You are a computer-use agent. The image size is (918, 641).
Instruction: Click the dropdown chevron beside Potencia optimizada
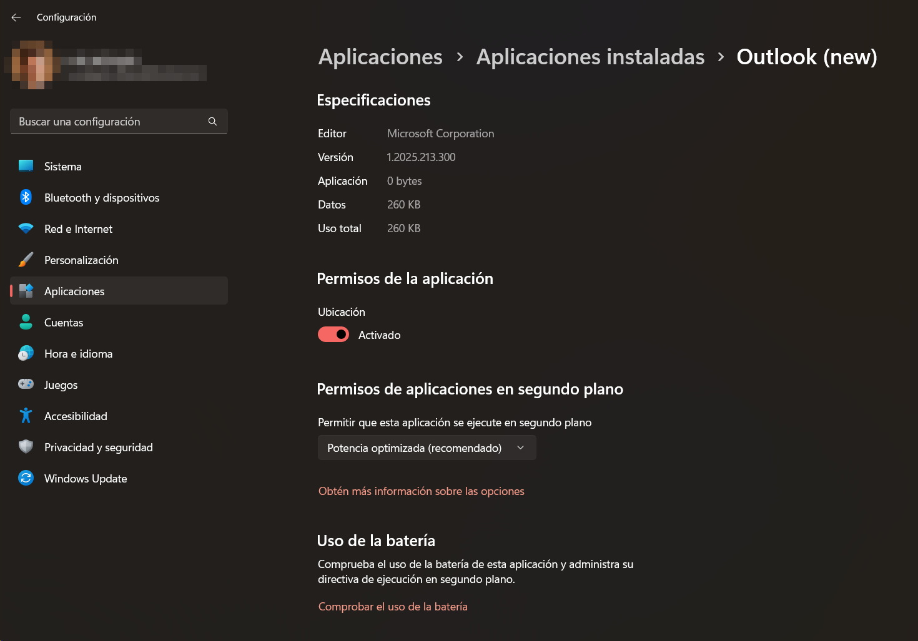[520, 448]
